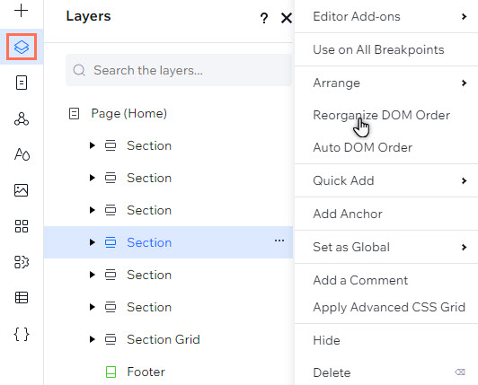This screenshot has height=385, width=478.
Task: Open the three-dots menu on selected Section
Action: [x=279, y=241]
